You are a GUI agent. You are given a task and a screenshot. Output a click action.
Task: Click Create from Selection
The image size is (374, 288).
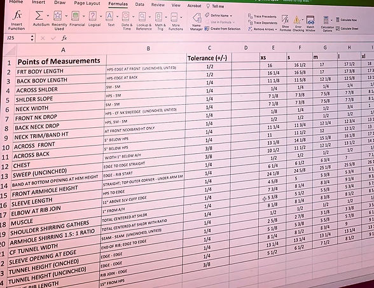[223, 29]
